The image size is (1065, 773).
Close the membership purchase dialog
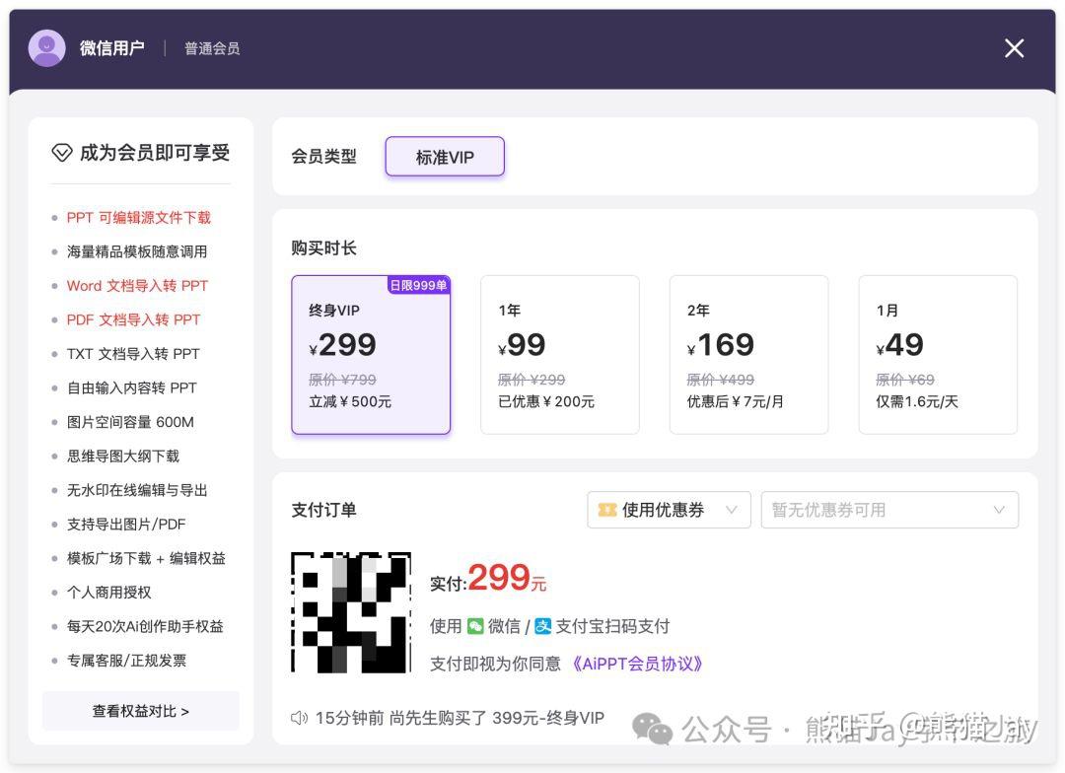1014,48
